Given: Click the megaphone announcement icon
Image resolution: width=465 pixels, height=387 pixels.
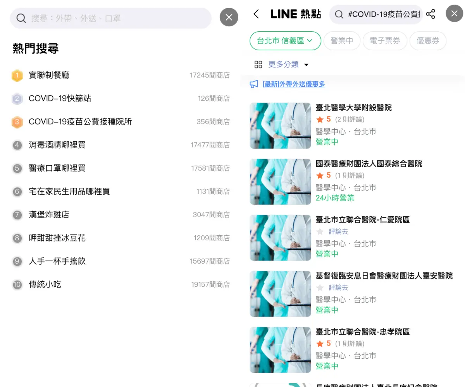Looking at the screenshot, I should (x=254, y=84).
